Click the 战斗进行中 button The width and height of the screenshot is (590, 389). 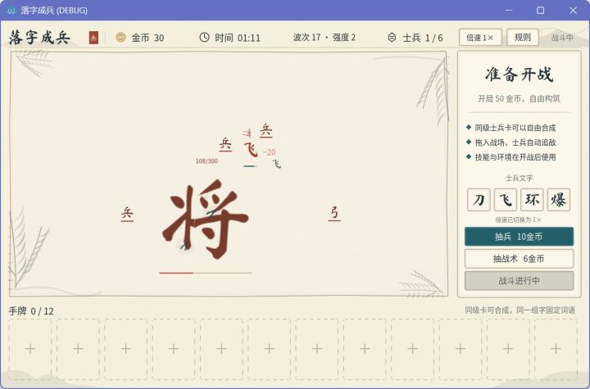(x=519, y=281)
